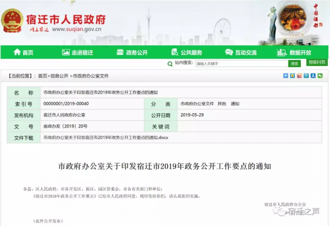
Task: Click the 公共服务 document-search icon
Action: point(175,52)
